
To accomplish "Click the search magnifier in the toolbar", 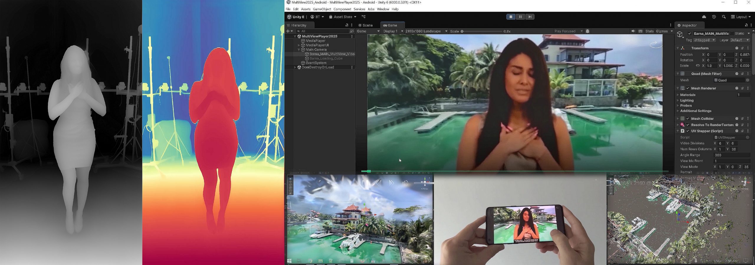I will tap(724, 17).
